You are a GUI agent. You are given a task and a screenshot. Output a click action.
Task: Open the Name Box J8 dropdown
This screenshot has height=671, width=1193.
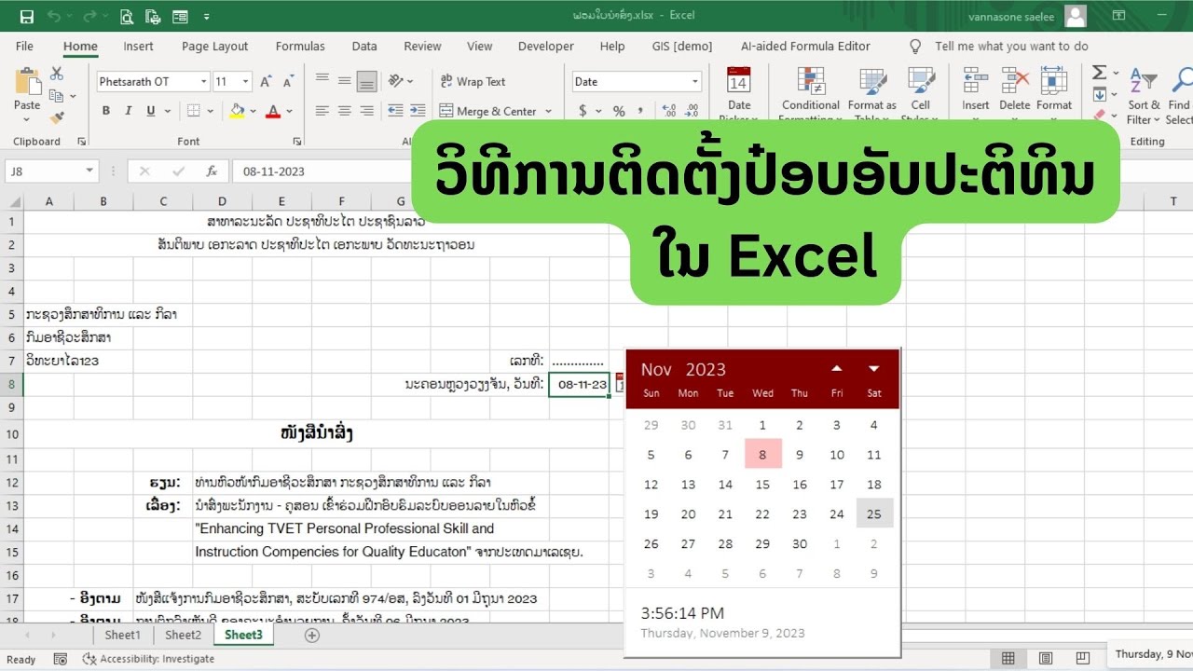(89, 171)
